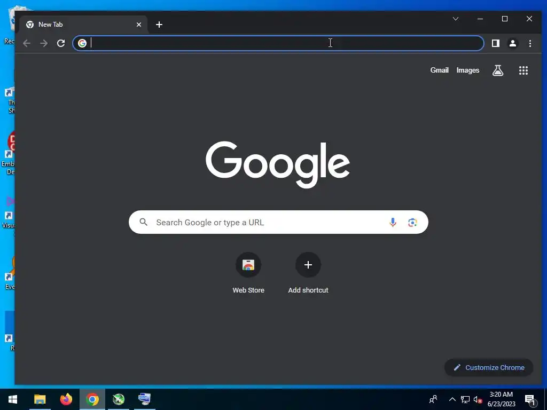Open the Web Store shortcut

[x=248, y=273]
